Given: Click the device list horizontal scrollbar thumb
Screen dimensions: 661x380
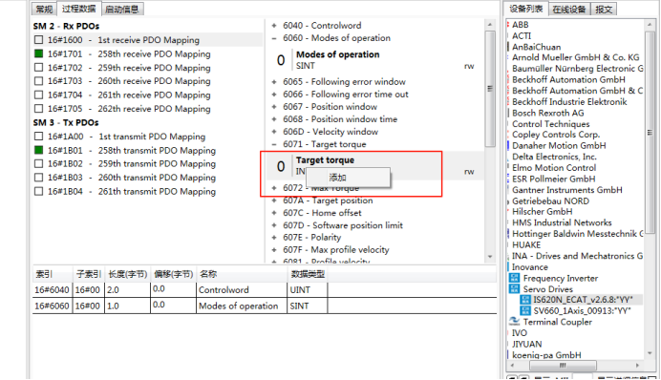Looking at the screenshot, I should [x=563, y=365].
